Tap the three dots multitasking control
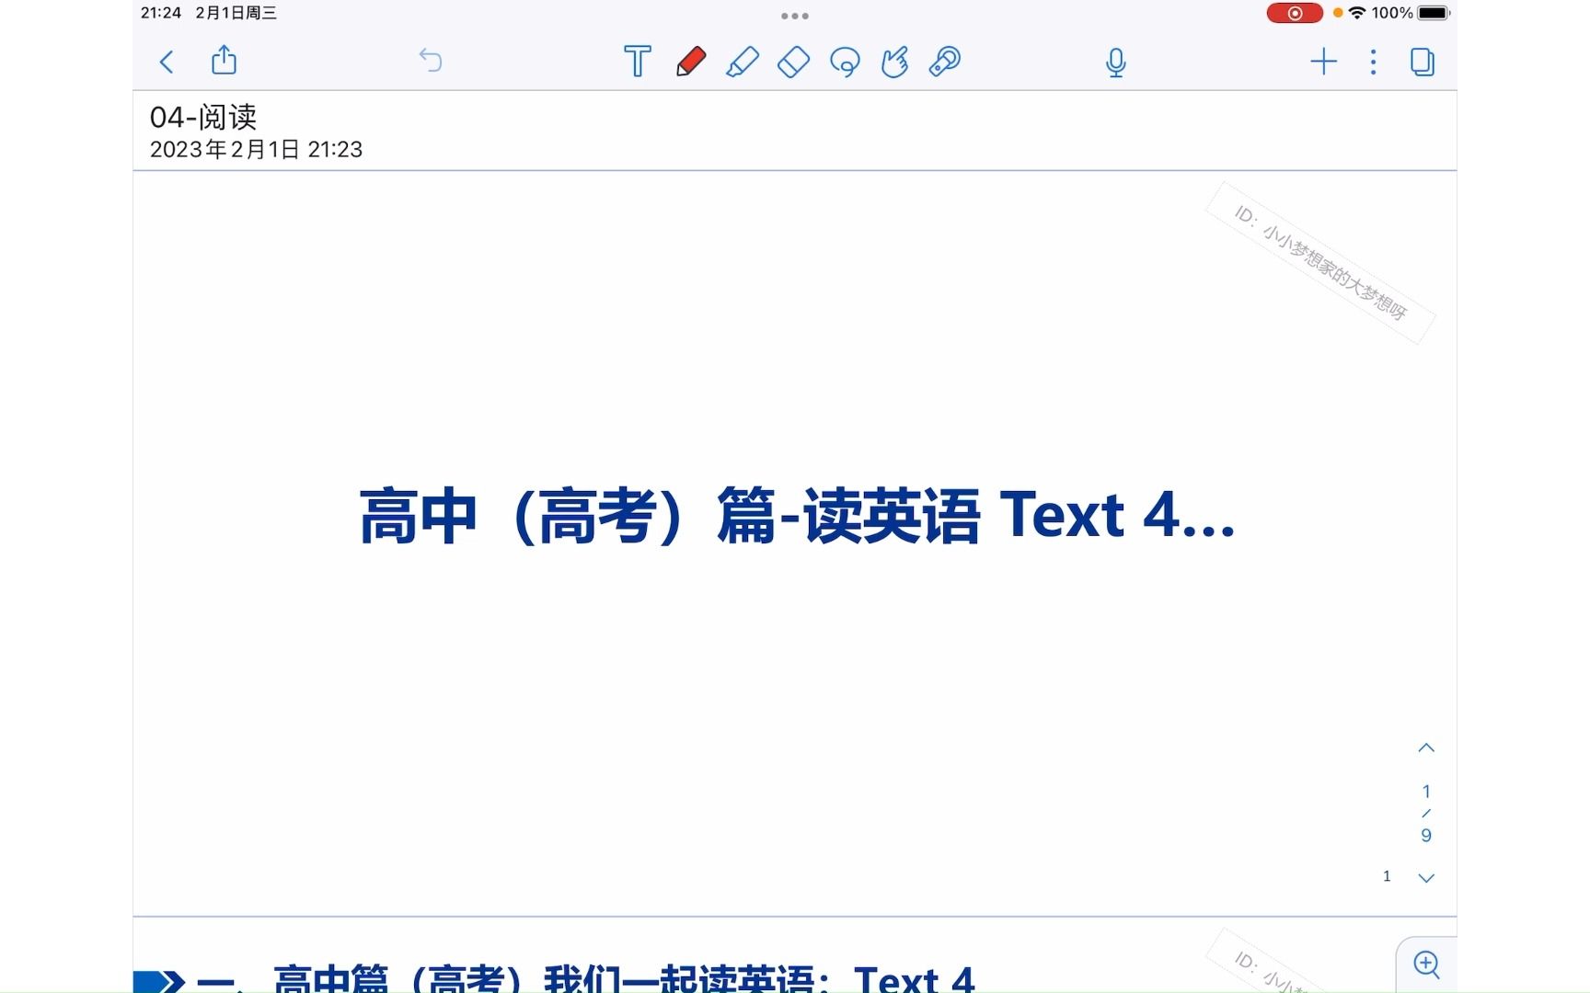Image resolution: width=1590 pixels, height=993 pixels. point(795,16)
